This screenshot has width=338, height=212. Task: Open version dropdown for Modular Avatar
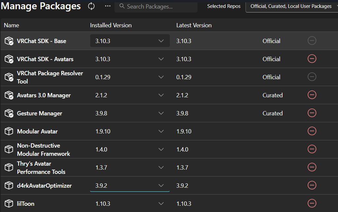pyautogui.click(x=130, y=131)
